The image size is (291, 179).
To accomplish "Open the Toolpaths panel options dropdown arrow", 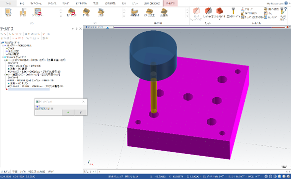I will pos(73,29).
